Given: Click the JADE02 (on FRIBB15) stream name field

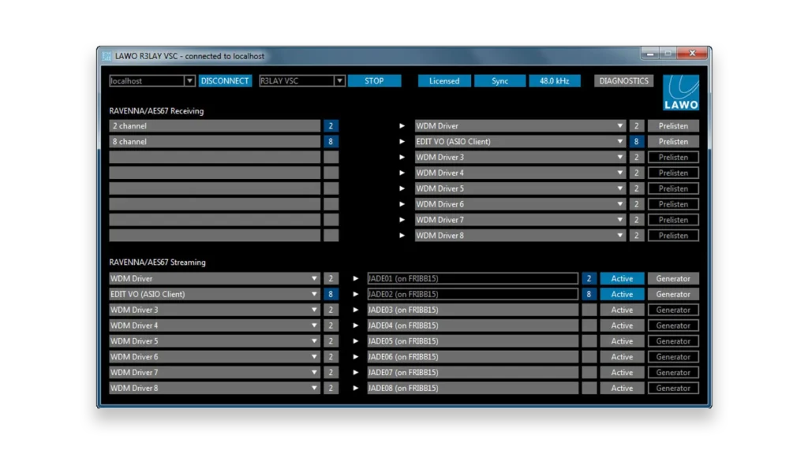Looking at the screenshot, I should click(x=473, y=295).
